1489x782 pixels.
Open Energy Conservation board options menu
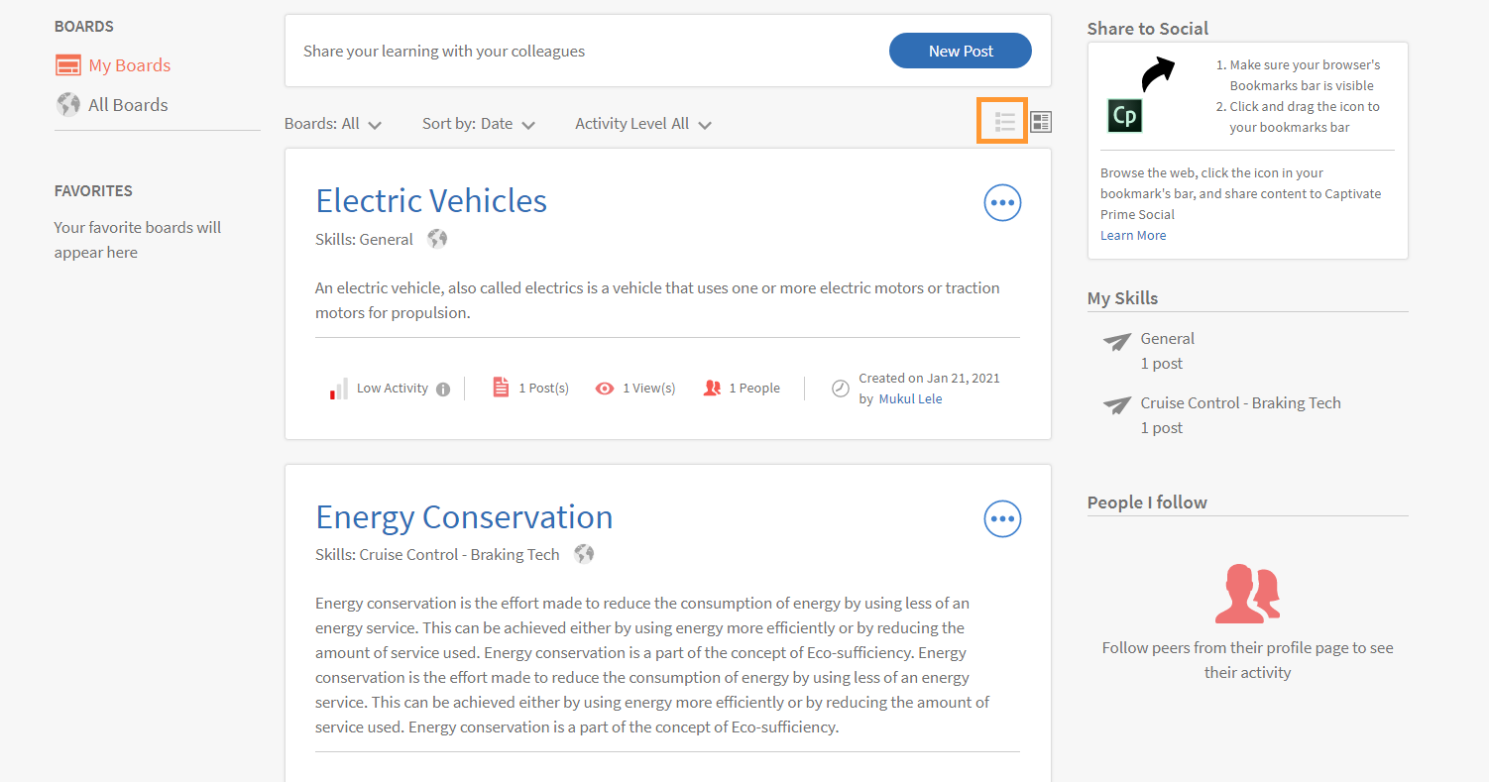point(1002,518)
